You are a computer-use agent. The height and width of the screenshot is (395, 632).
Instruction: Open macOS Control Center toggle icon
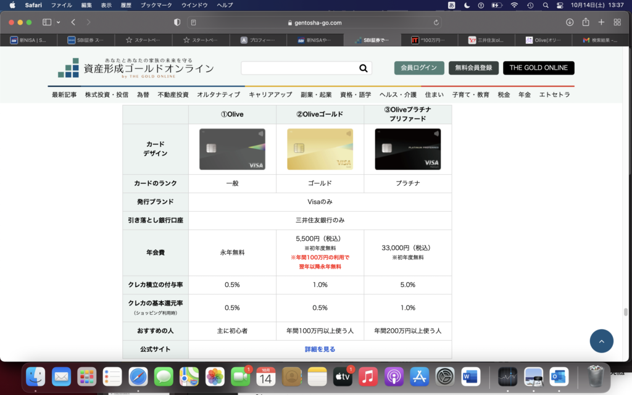tap(560, 5)
